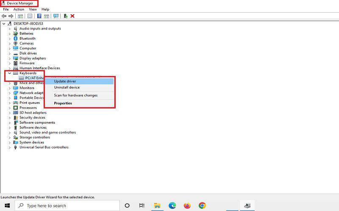Image resolution: width=339 pixels, height=211 pixels.
Task: Expand the Network adapters category
Action: [x=9, y=93]
